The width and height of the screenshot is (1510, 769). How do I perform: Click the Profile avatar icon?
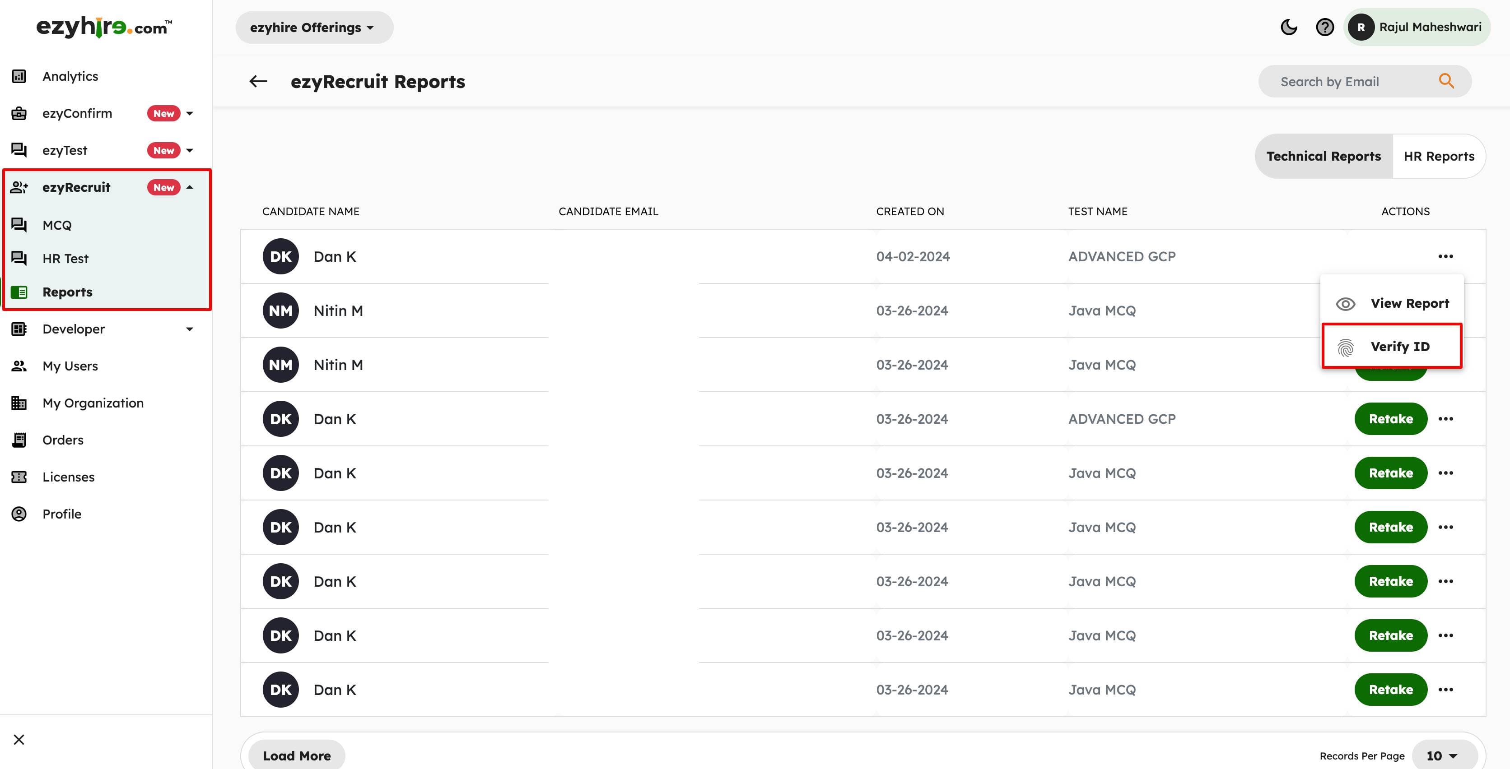click(19, 514)
